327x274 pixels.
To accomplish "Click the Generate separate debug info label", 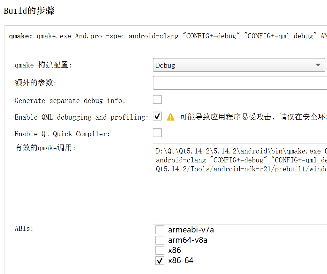I will click(70, 101).
